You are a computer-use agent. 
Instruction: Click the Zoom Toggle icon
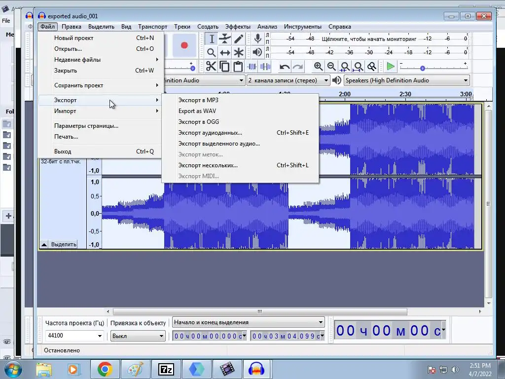click(372, 67)
